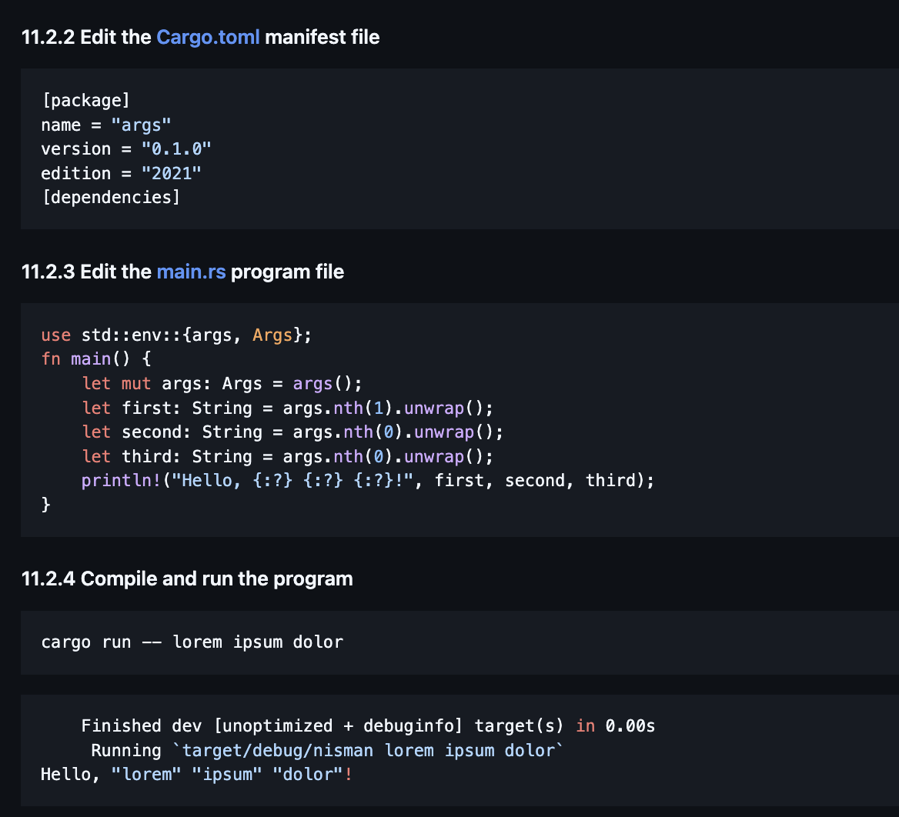Click the let second: String line
This screenshot has height=817, width=899.
point(292,432)
